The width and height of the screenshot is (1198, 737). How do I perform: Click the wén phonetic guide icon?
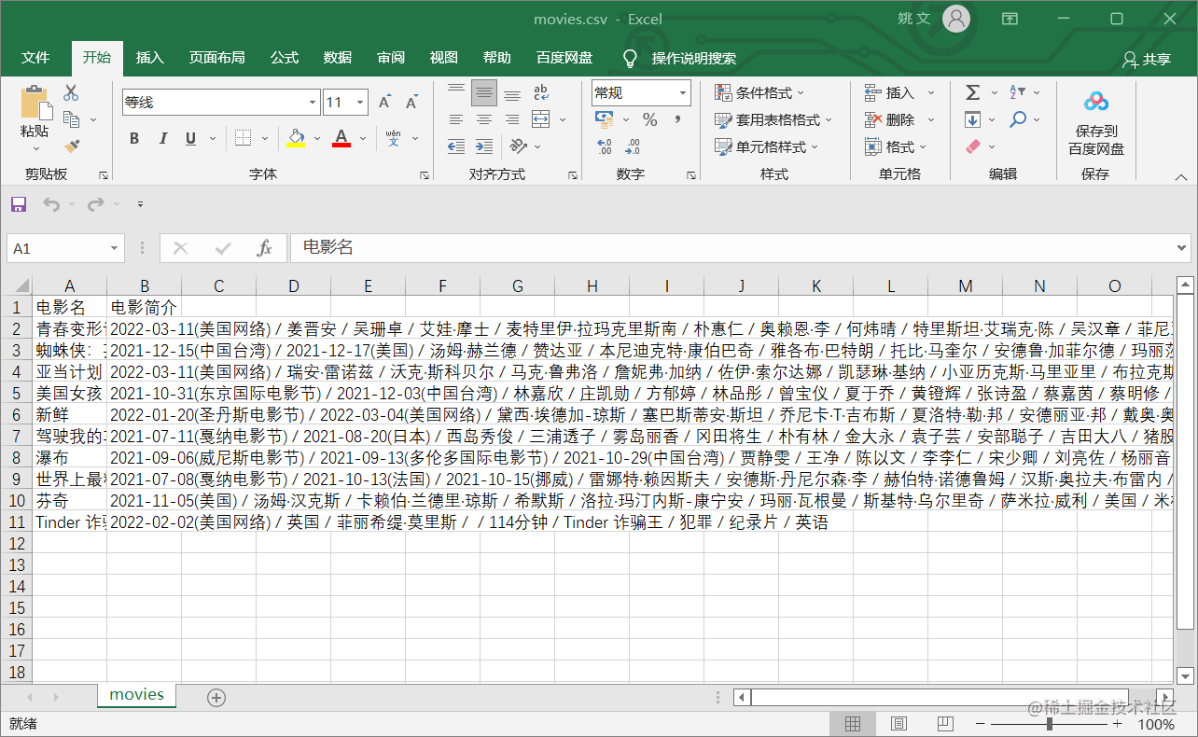pos(393,138)
